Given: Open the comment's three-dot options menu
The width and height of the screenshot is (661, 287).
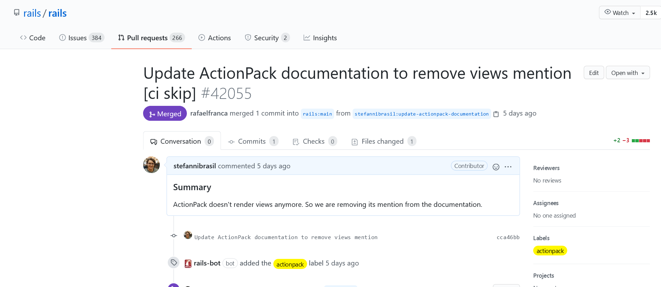Looking at the screenshot, I should [508, 167].
